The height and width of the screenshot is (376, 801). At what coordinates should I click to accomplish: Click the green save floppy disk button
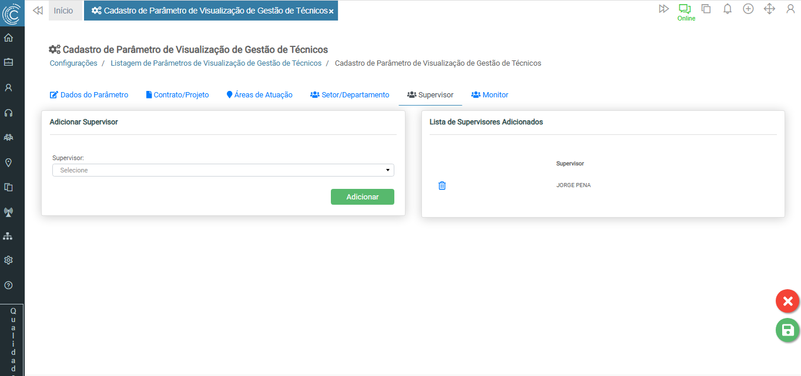point(787,330)
